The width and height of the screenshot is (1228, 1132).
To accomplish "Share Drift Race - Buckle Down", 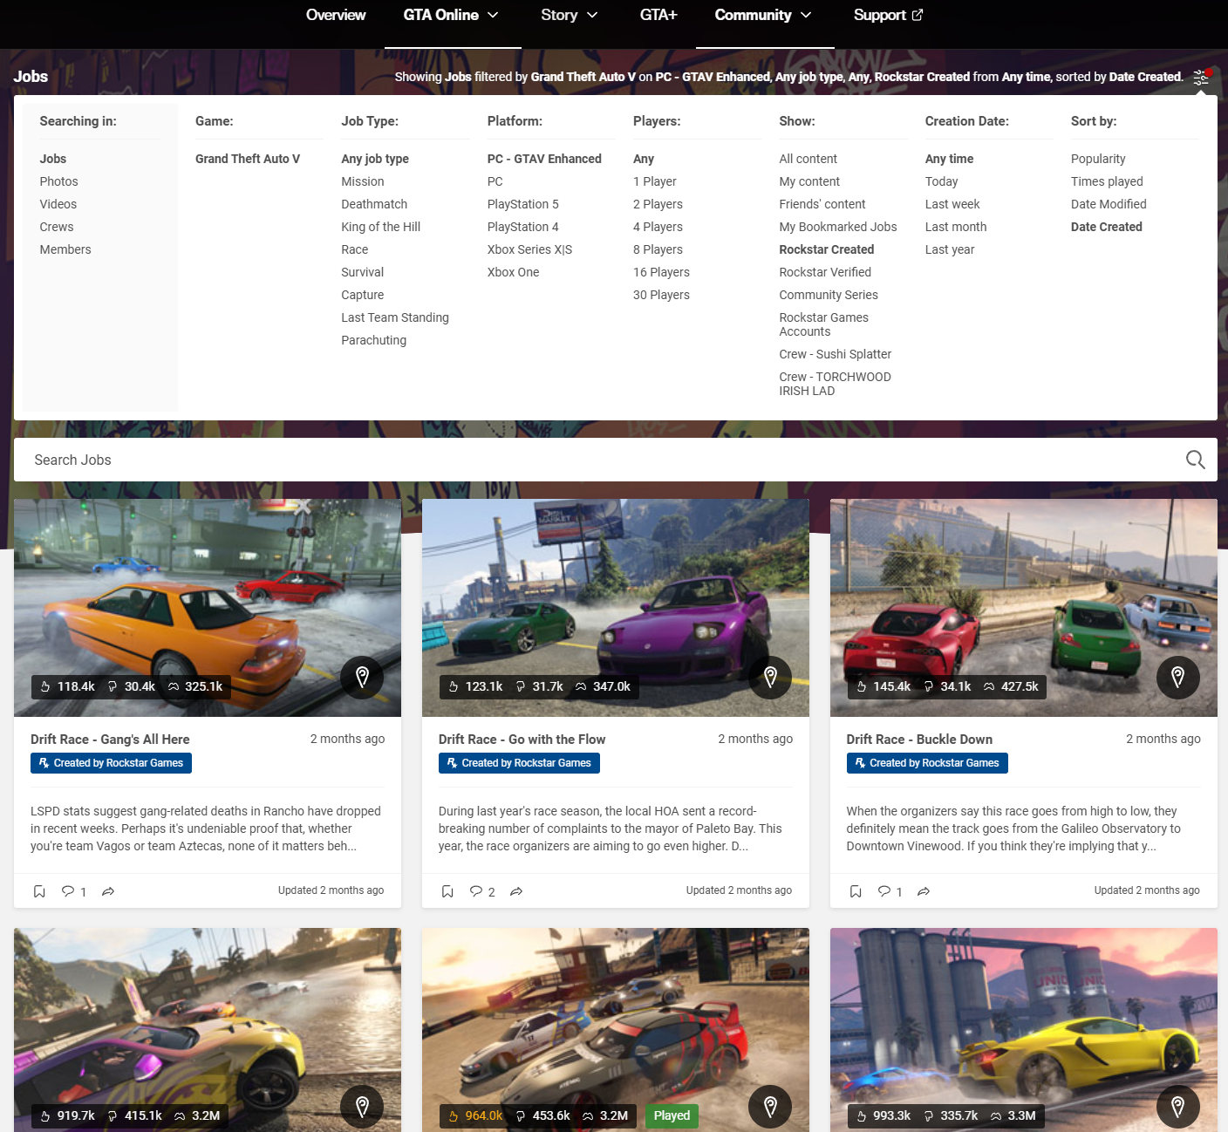I will [x=924, y=891].
